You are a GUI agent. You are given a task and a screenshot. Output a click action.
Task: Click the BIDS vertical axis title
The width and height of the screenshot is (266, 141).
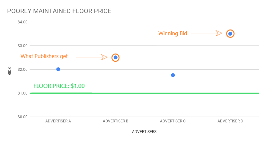[x=10, y=71]
